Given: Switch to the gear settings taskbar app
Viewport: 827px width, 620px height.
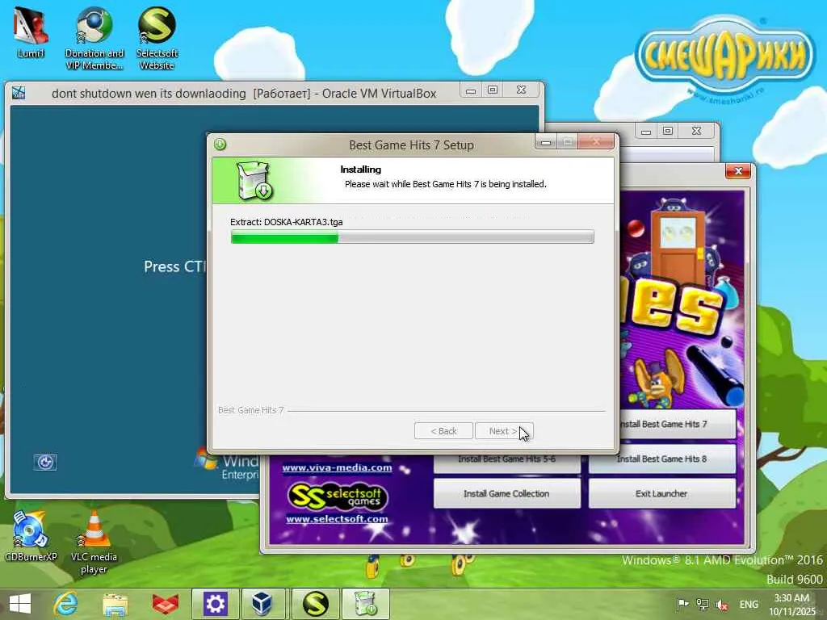Looking at the screenshot, I should pos(215,604).
